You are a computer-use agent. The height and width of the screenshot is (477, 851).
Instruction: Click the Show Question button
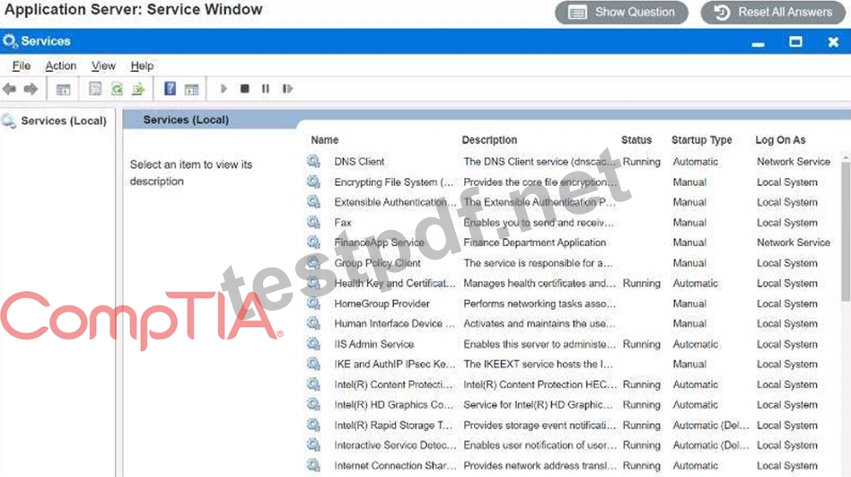621,12
